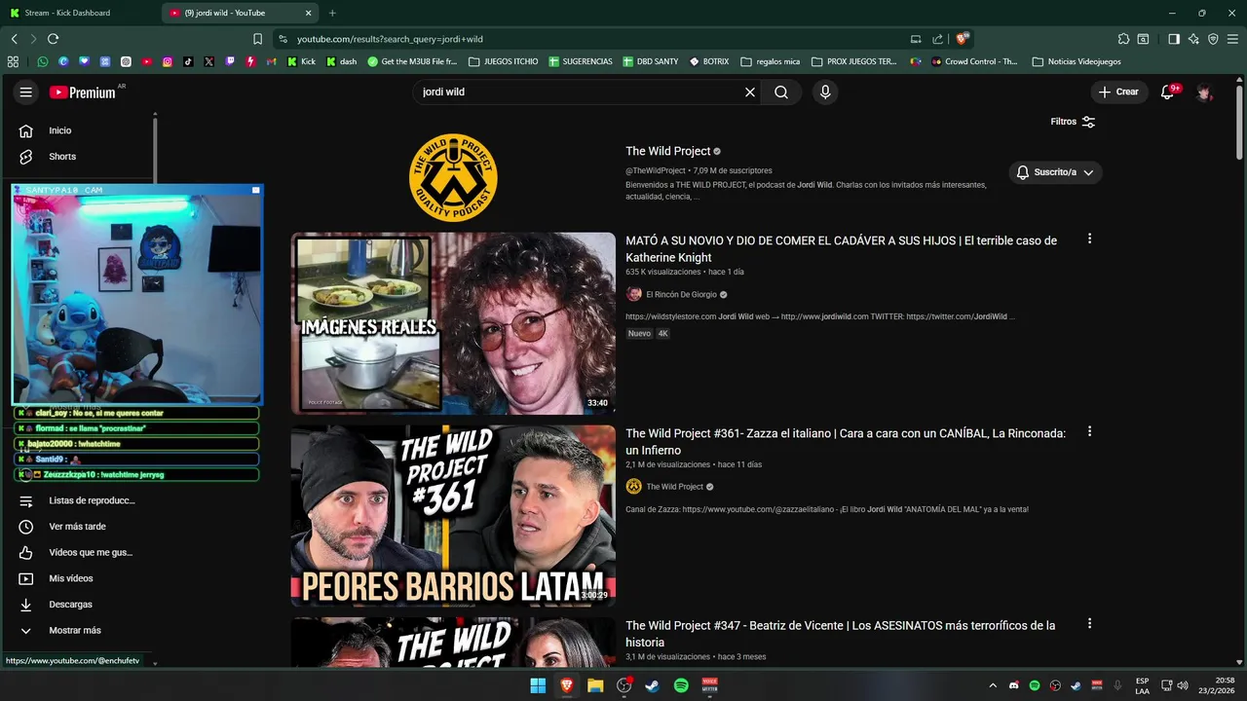Go to YouTube Premium home logo
Viewport: 1247px width, 701px height.
[x=83, y=92]
